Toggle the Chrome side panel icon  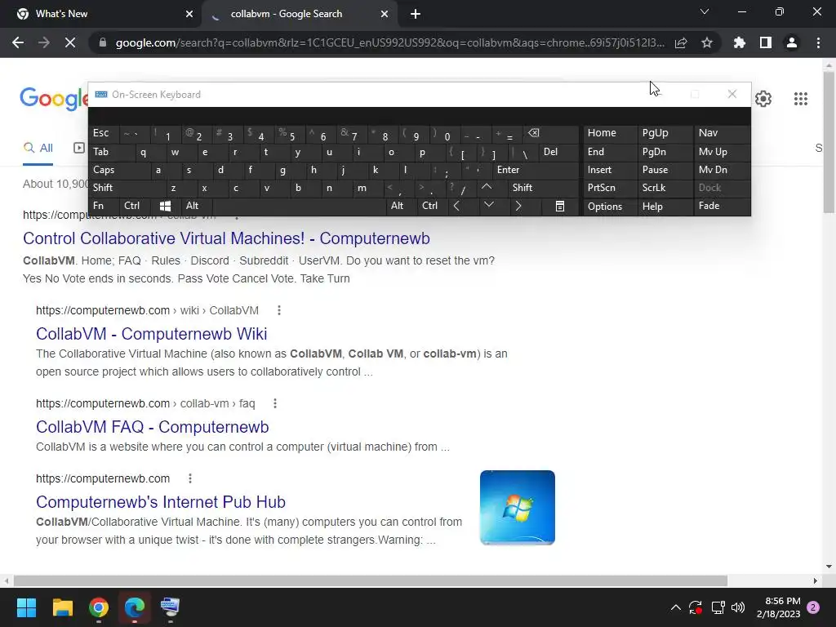click(x=766, y=42)
